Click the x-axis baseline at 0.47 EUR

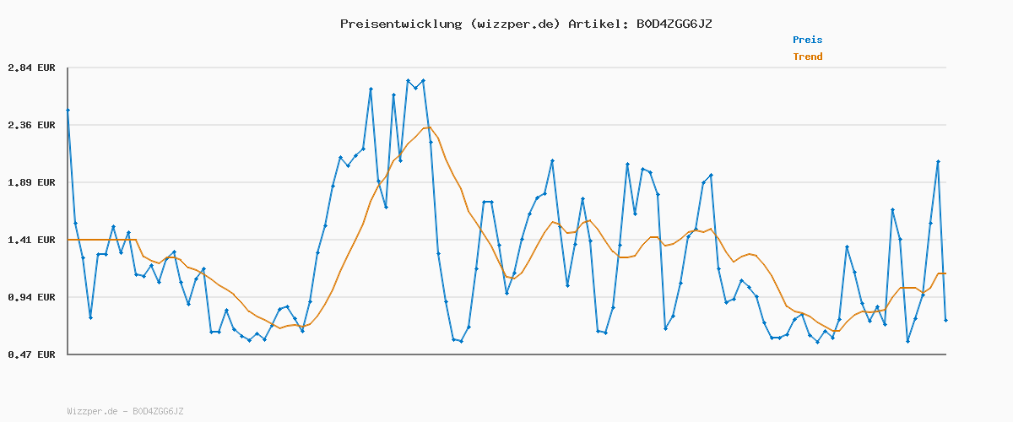(506, 354)
